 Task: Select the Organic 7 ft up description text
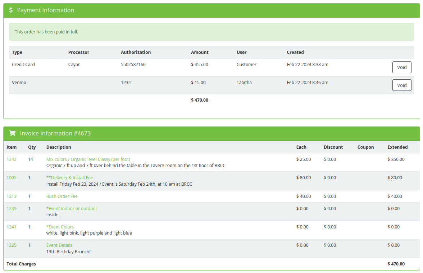(136, 166)
